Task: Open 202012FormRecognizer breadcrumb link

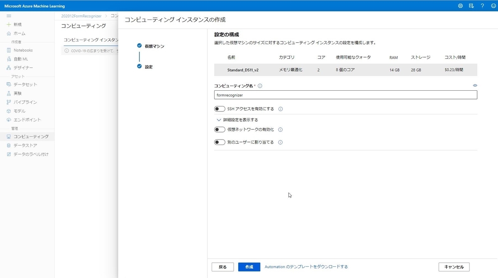Action: [81, 16]
